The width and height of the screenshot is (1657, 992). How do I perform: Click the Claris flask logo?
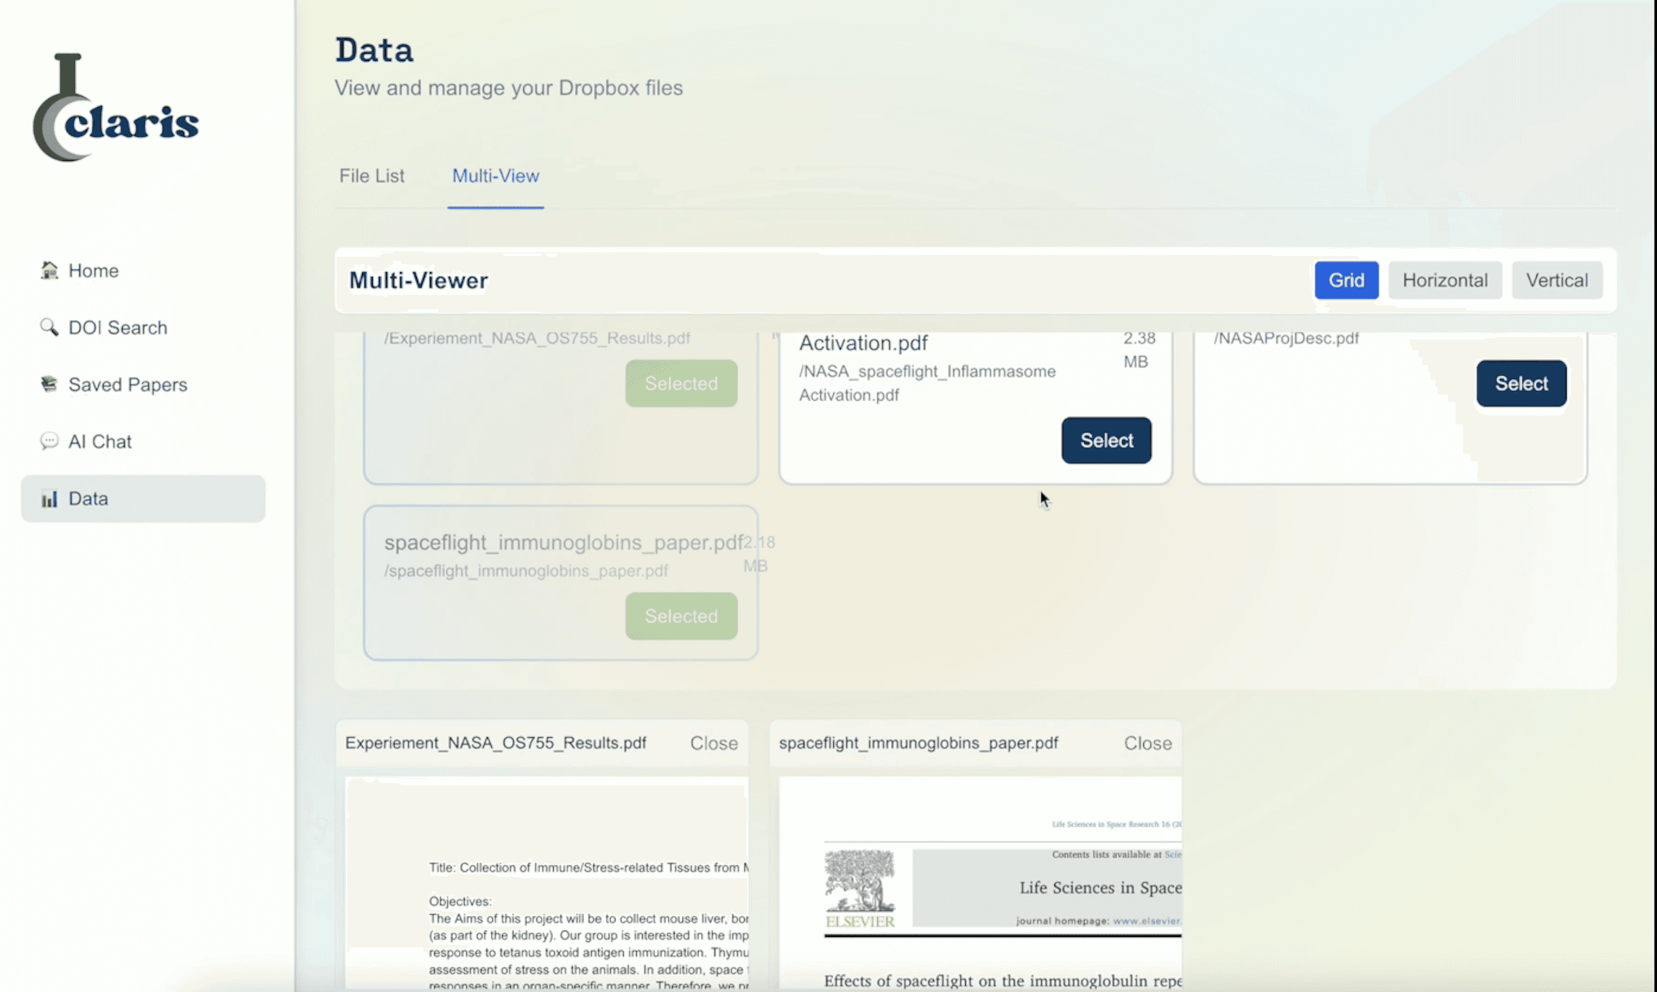coord(116,107)
